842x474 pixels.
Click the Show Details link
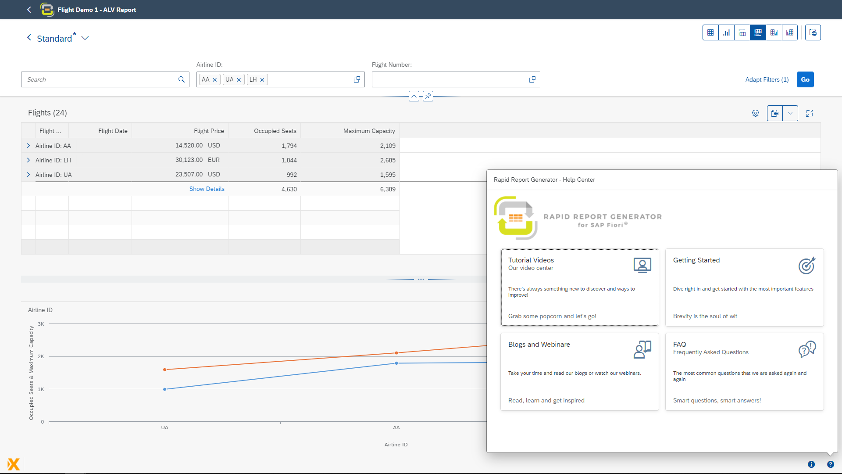(x=207, y=189)
